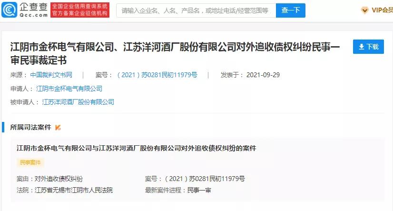This screenshot has height=211, width=393.
Task: Open the VIP会员 crown icon
Action: click(x=364, y=10)
